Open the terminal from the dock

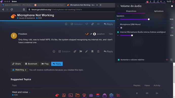[x=71, y=95]
